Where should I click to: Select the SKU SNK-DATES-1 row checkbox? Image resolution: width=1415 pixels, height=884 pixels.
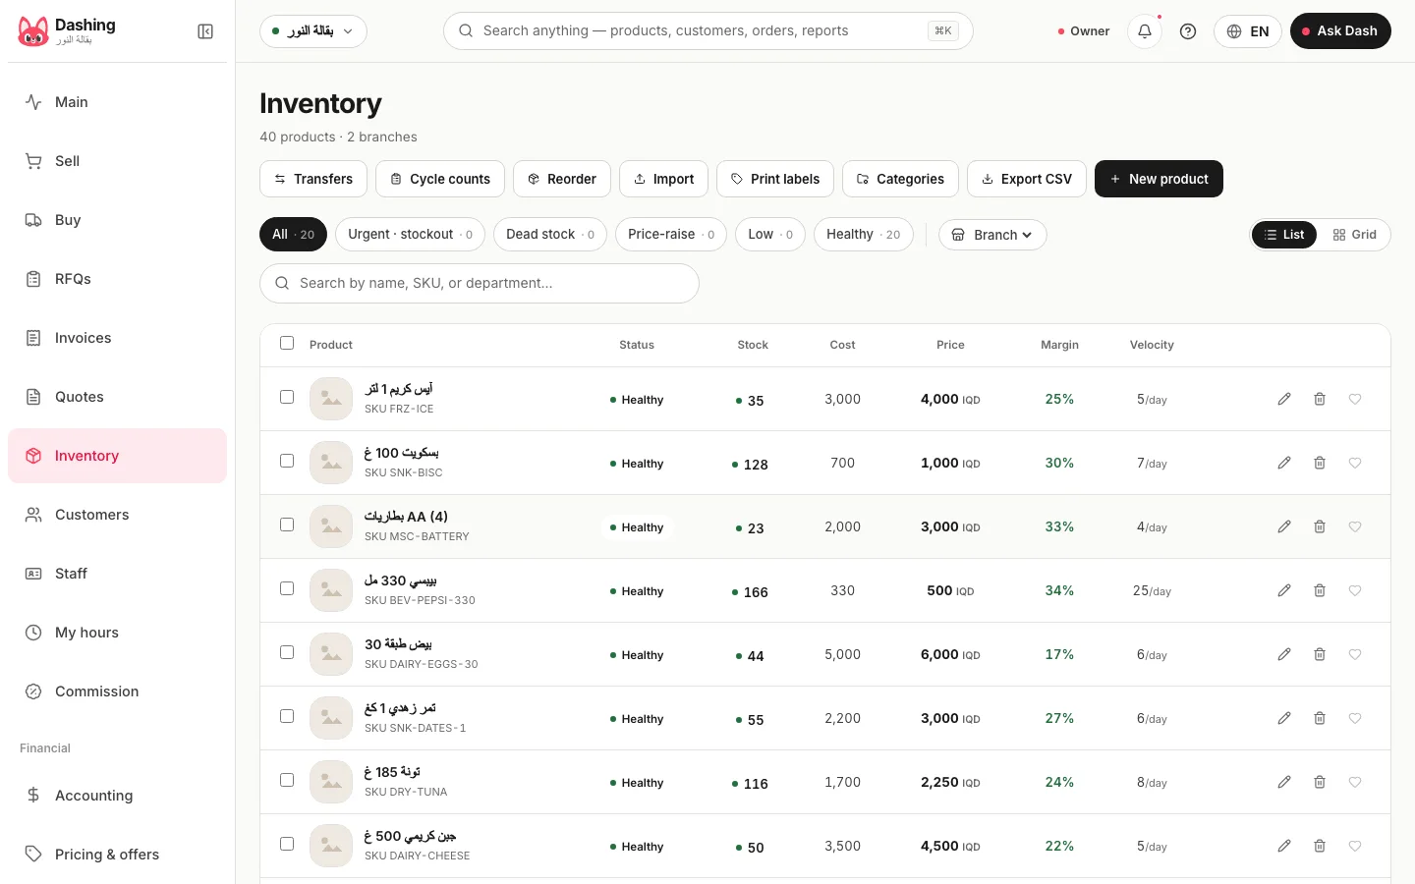(287, 716)
